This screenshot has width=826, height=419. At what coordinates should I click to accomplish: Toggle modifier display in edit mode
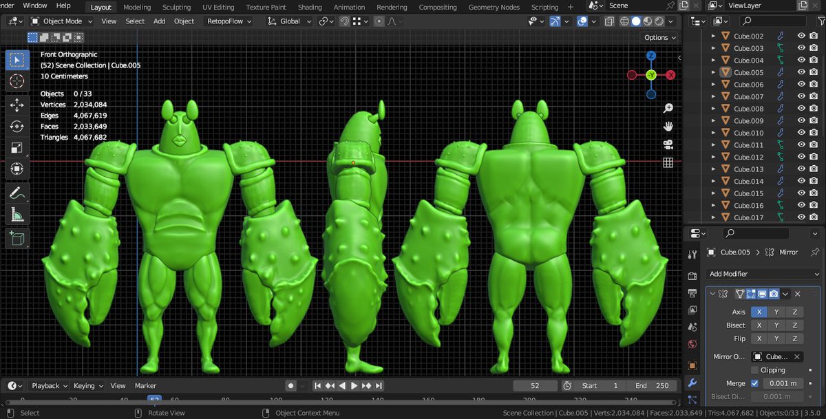coord(751,294)
